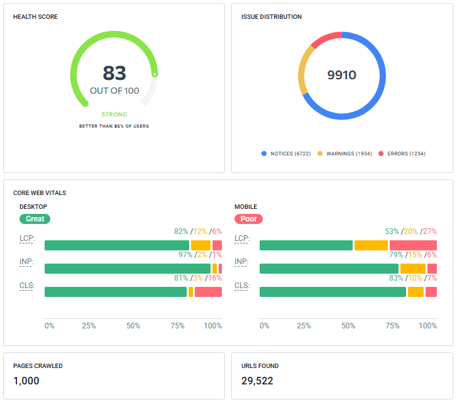Click the Pages Crawled card title

[38, 366]
